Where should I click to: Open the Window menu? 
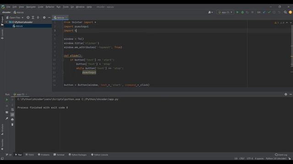(80, 7)
